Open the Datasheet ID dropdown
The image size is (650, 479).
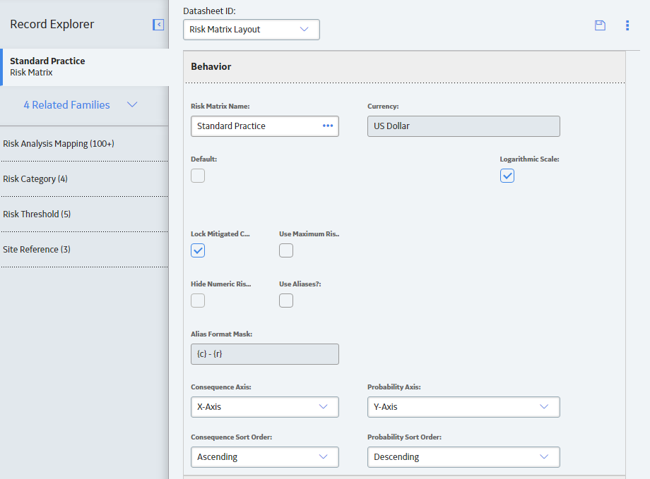click(x=252, y=30)
